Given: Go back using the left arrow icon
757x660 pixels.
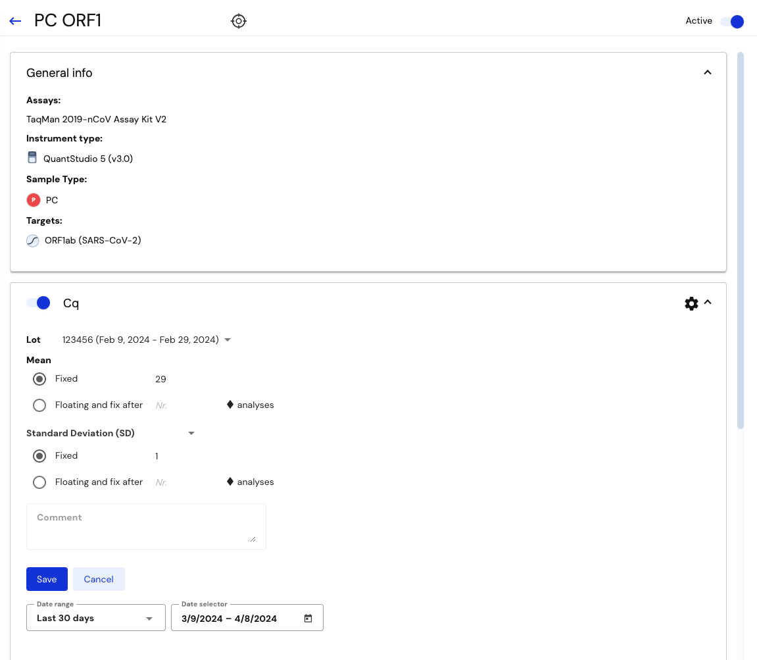Looking at the screenshot, I should coord(15,21).
